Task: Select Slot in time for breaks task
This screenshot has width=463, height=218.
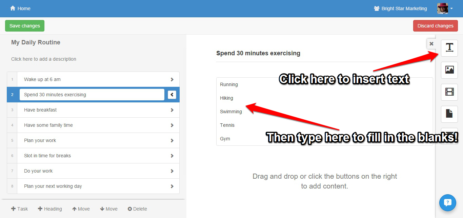Action: [93, 156]
